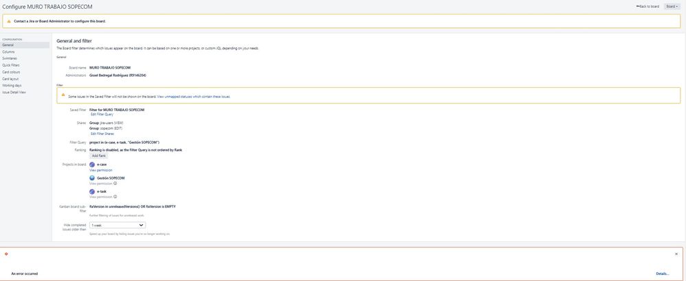Click the 'An error occurred' message

(25, 273)
